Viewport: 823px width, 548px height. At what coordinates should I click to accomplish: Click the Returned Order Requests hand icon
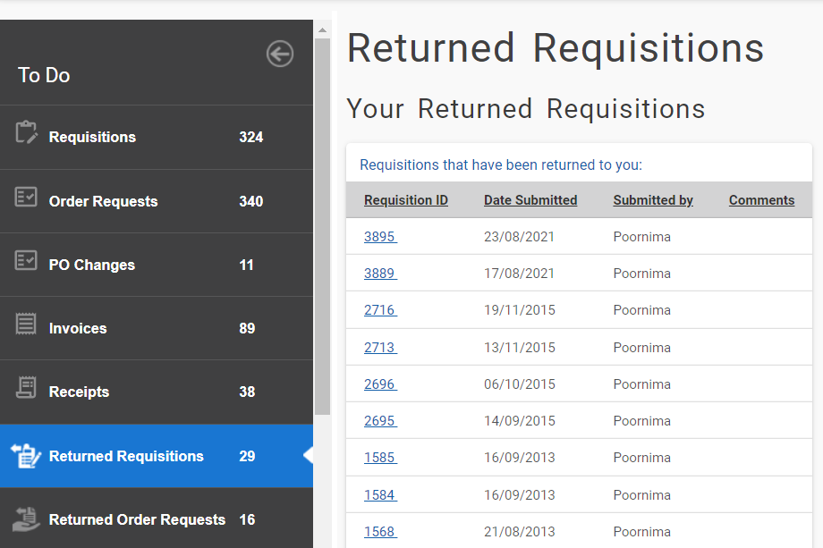(26, 519)
